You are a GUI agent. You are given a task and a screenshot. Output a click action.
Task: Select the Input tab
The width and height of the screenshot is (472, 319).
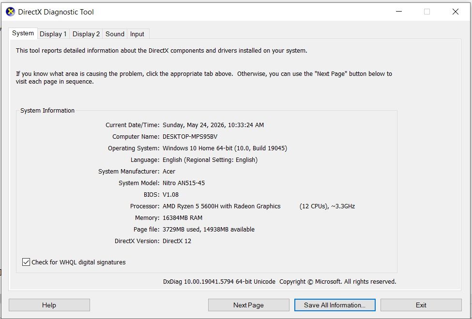[x=137, y=34]
